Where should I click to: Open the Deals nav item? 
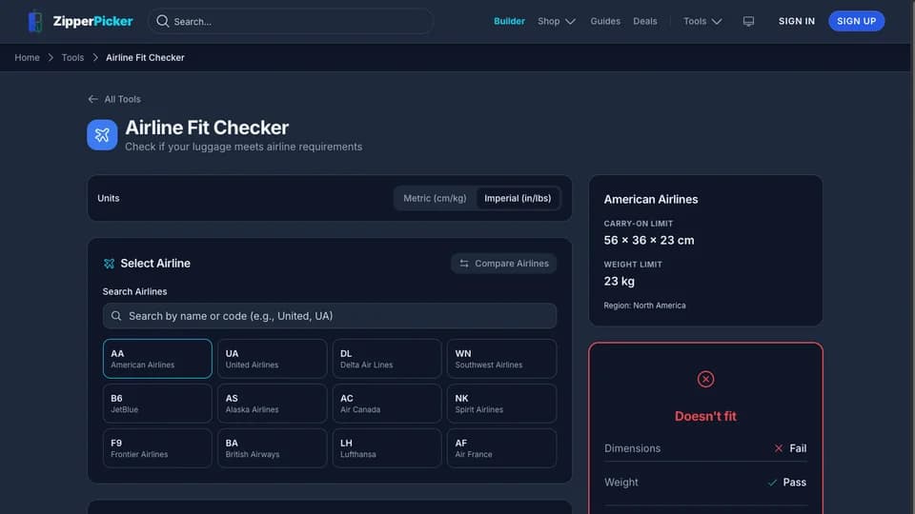click(645, 21)
